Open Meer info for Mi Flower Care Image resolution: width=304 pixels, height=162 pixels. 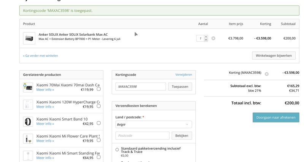[45, 141]
